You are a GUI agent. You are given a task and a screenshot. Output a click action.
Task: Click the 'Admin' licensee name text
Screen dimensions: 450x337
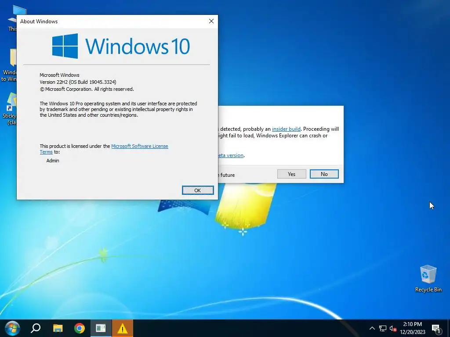(53, 161)
